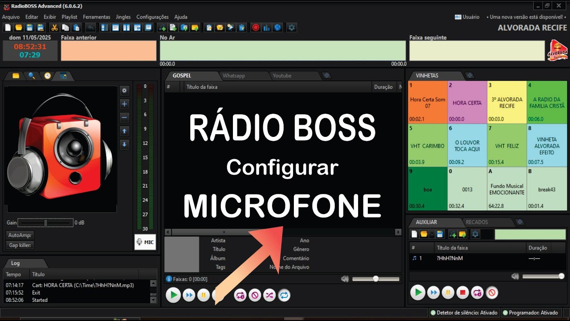Image resolution: width=570 pixels, height=321 pixels.
Task: Toggle the red prohibition-sign button in the auxiliary player
Action: pos(492,292)
